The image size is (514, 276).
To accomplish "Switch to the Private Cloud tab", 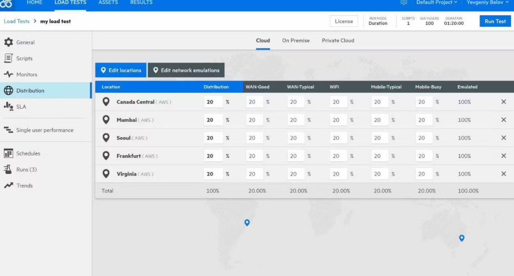I will point(338,40).
